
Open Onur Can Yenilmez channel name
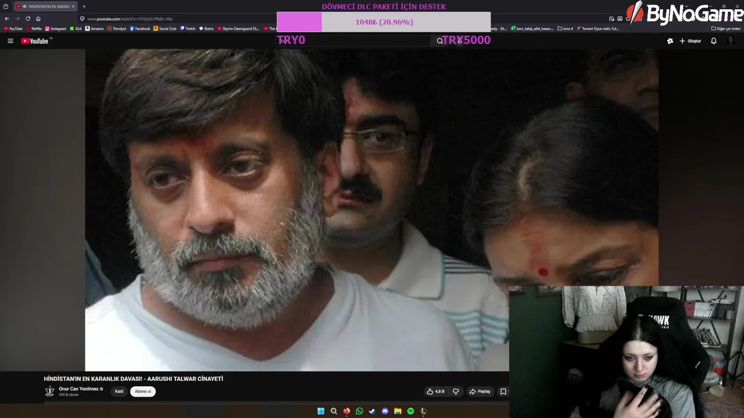(x=78, y=389)
